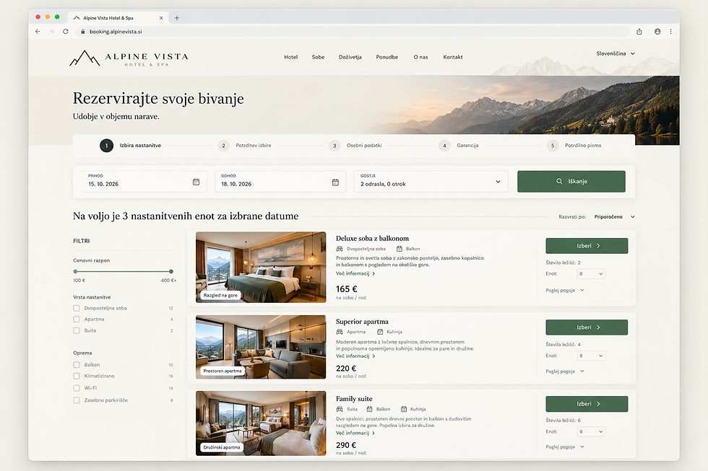Click the price slider maximum handle at 400 €+
The width and height of the screenshot is (708, 471).
(171, 271)
